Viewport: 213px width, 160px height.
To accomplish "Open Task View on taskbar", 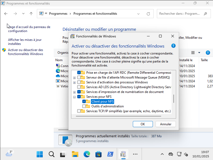I will 63,154.
